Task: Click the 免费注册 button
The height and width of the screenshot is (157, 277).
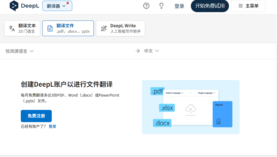Action: (x=36, y=116)
